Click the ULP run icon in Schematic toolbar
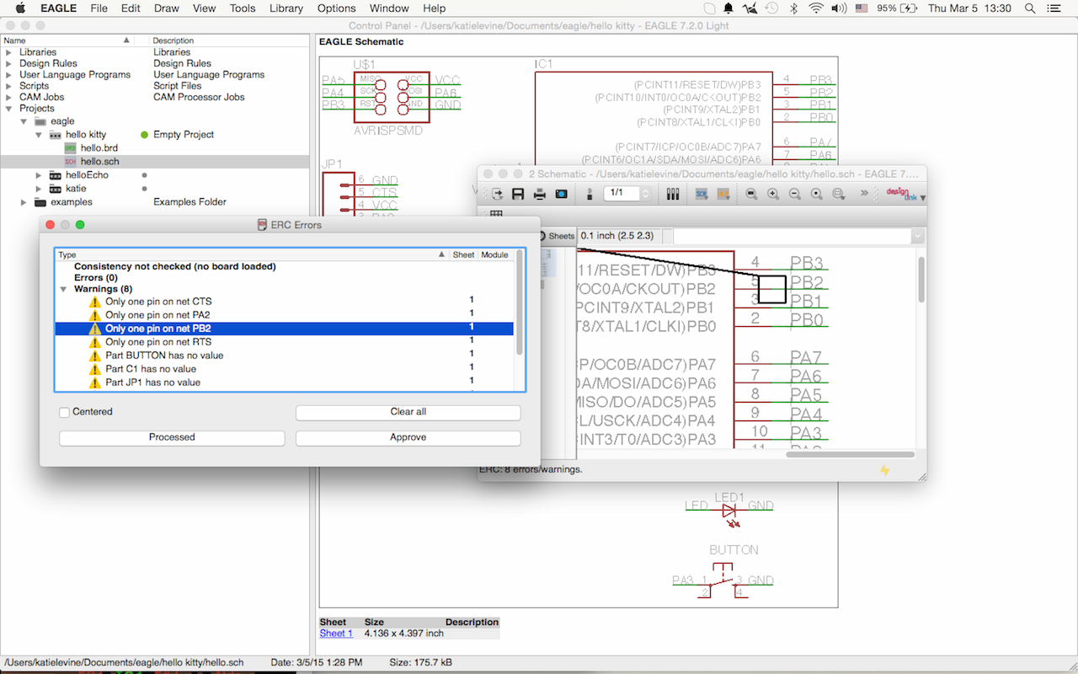The width and height of the screenshot is (1078, 674). tap(723, 194)
